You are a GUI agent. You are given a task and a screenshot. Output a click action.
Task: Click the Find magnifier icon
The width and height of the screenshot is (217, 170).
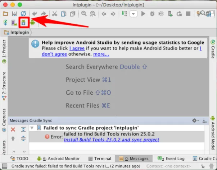pyautogui.click(x=84, y=14)
